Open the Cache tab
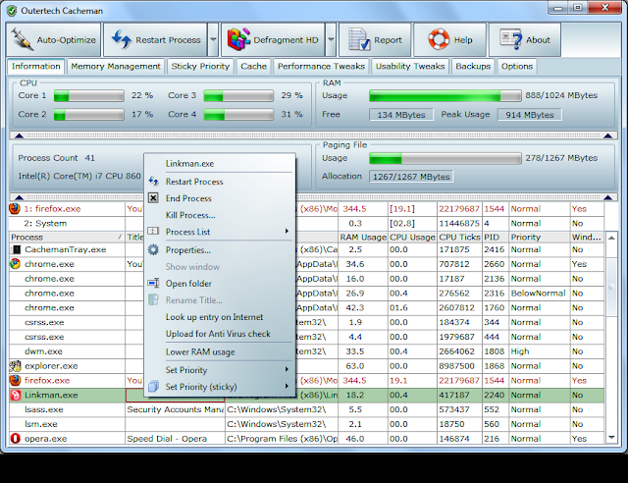The height and width of the screenshot is (483, 628). tap(253, 67)
